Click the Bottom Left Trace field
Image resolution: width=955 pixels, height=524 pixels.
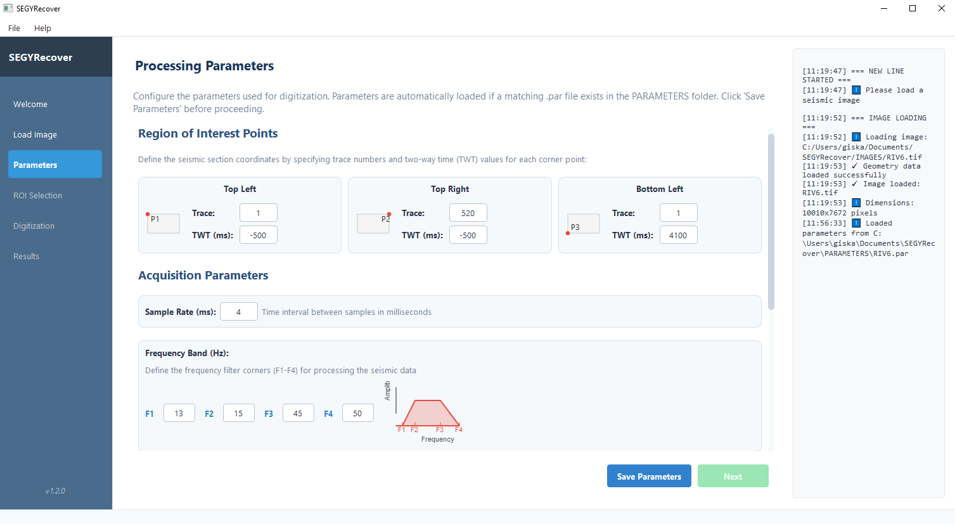pos(678,213)
